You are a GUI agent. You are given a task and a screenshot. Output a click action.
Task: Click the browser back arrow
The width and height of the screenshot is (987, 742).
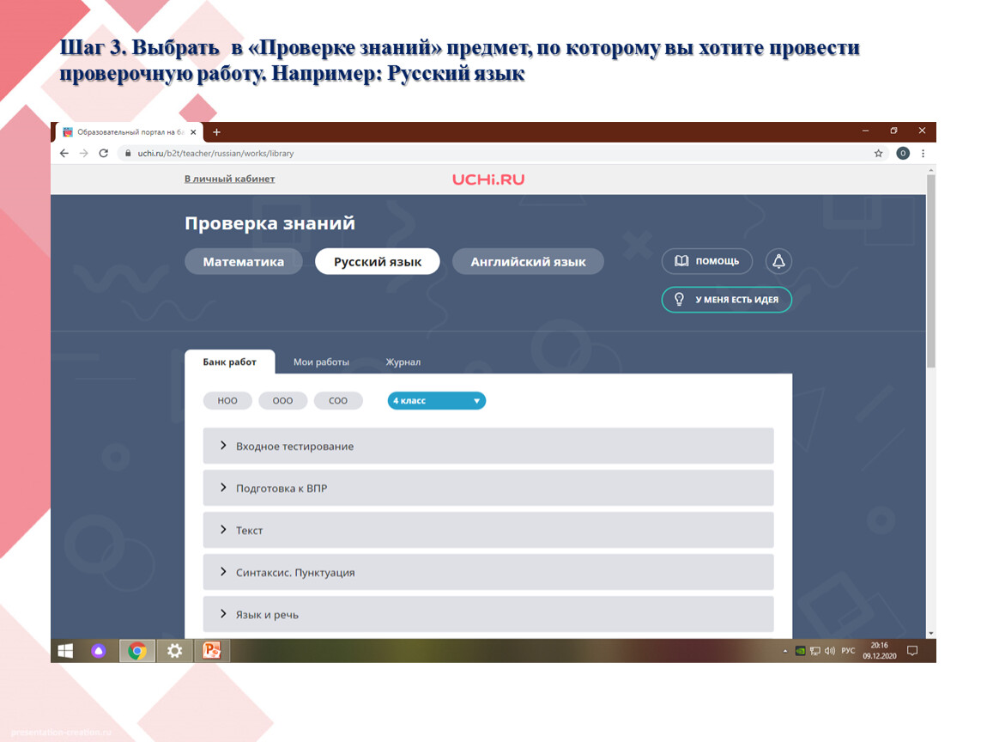coord(64,154)
